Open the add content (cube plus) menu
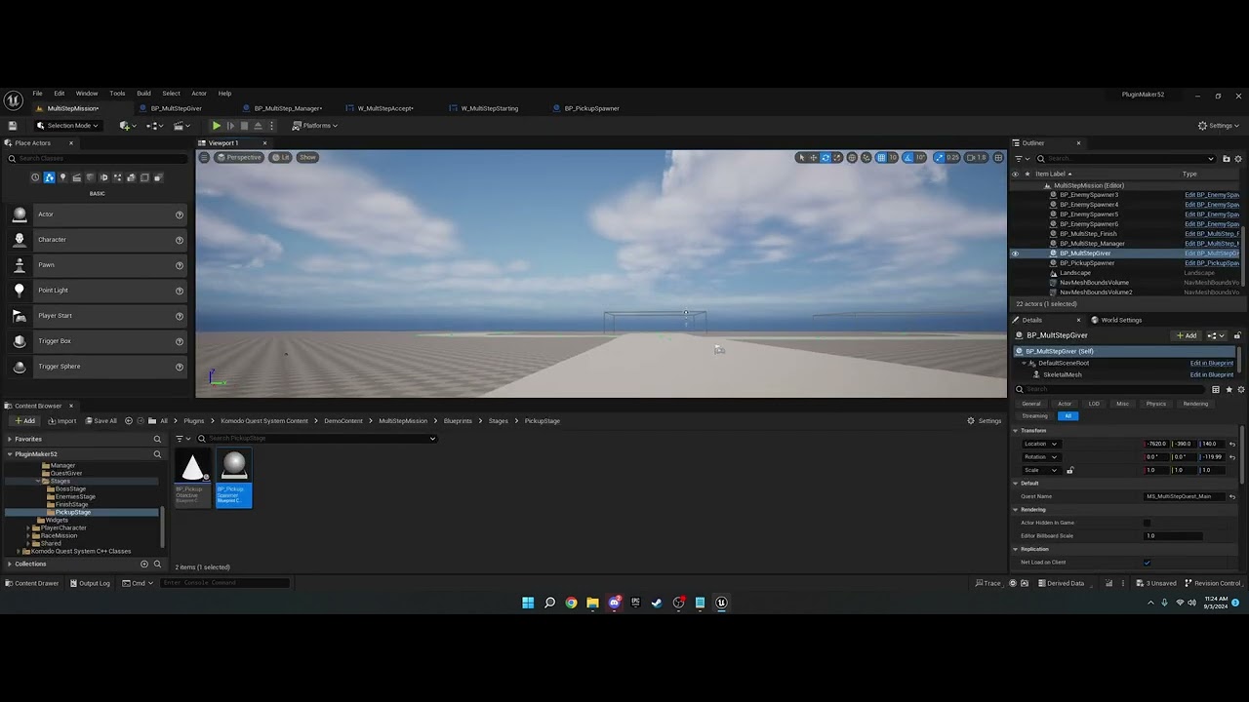1249x702 pixels. (126, 126)
